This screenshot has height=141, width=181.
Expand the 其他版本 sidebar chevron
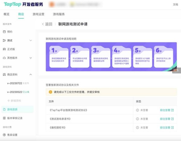(31, 58)
